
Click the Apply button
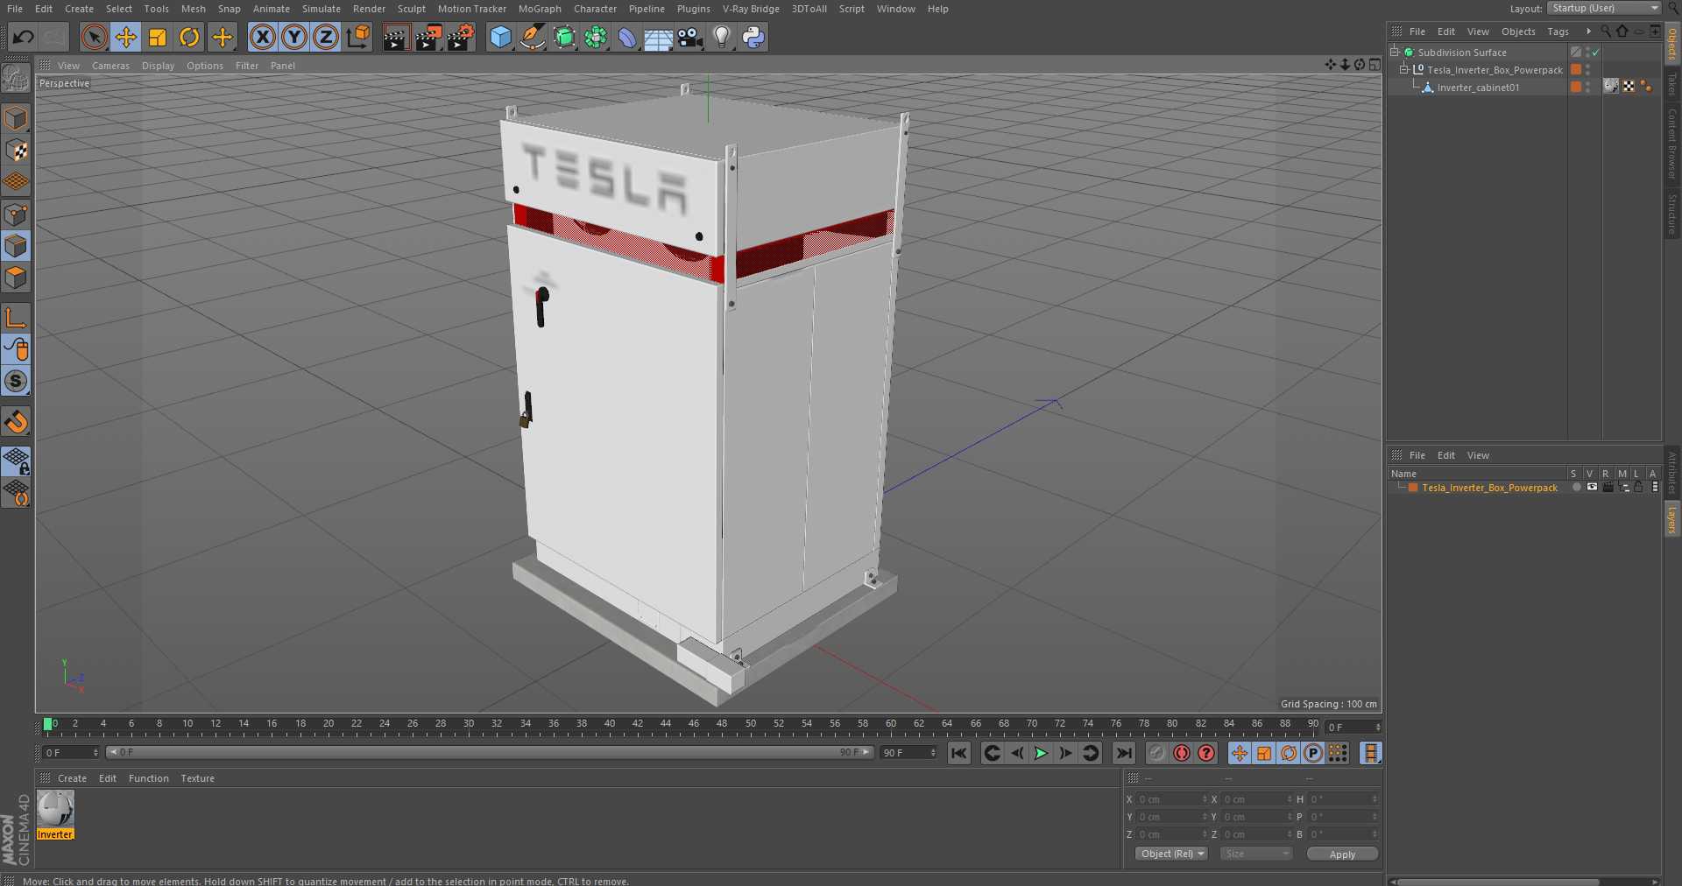(1342, 854)
